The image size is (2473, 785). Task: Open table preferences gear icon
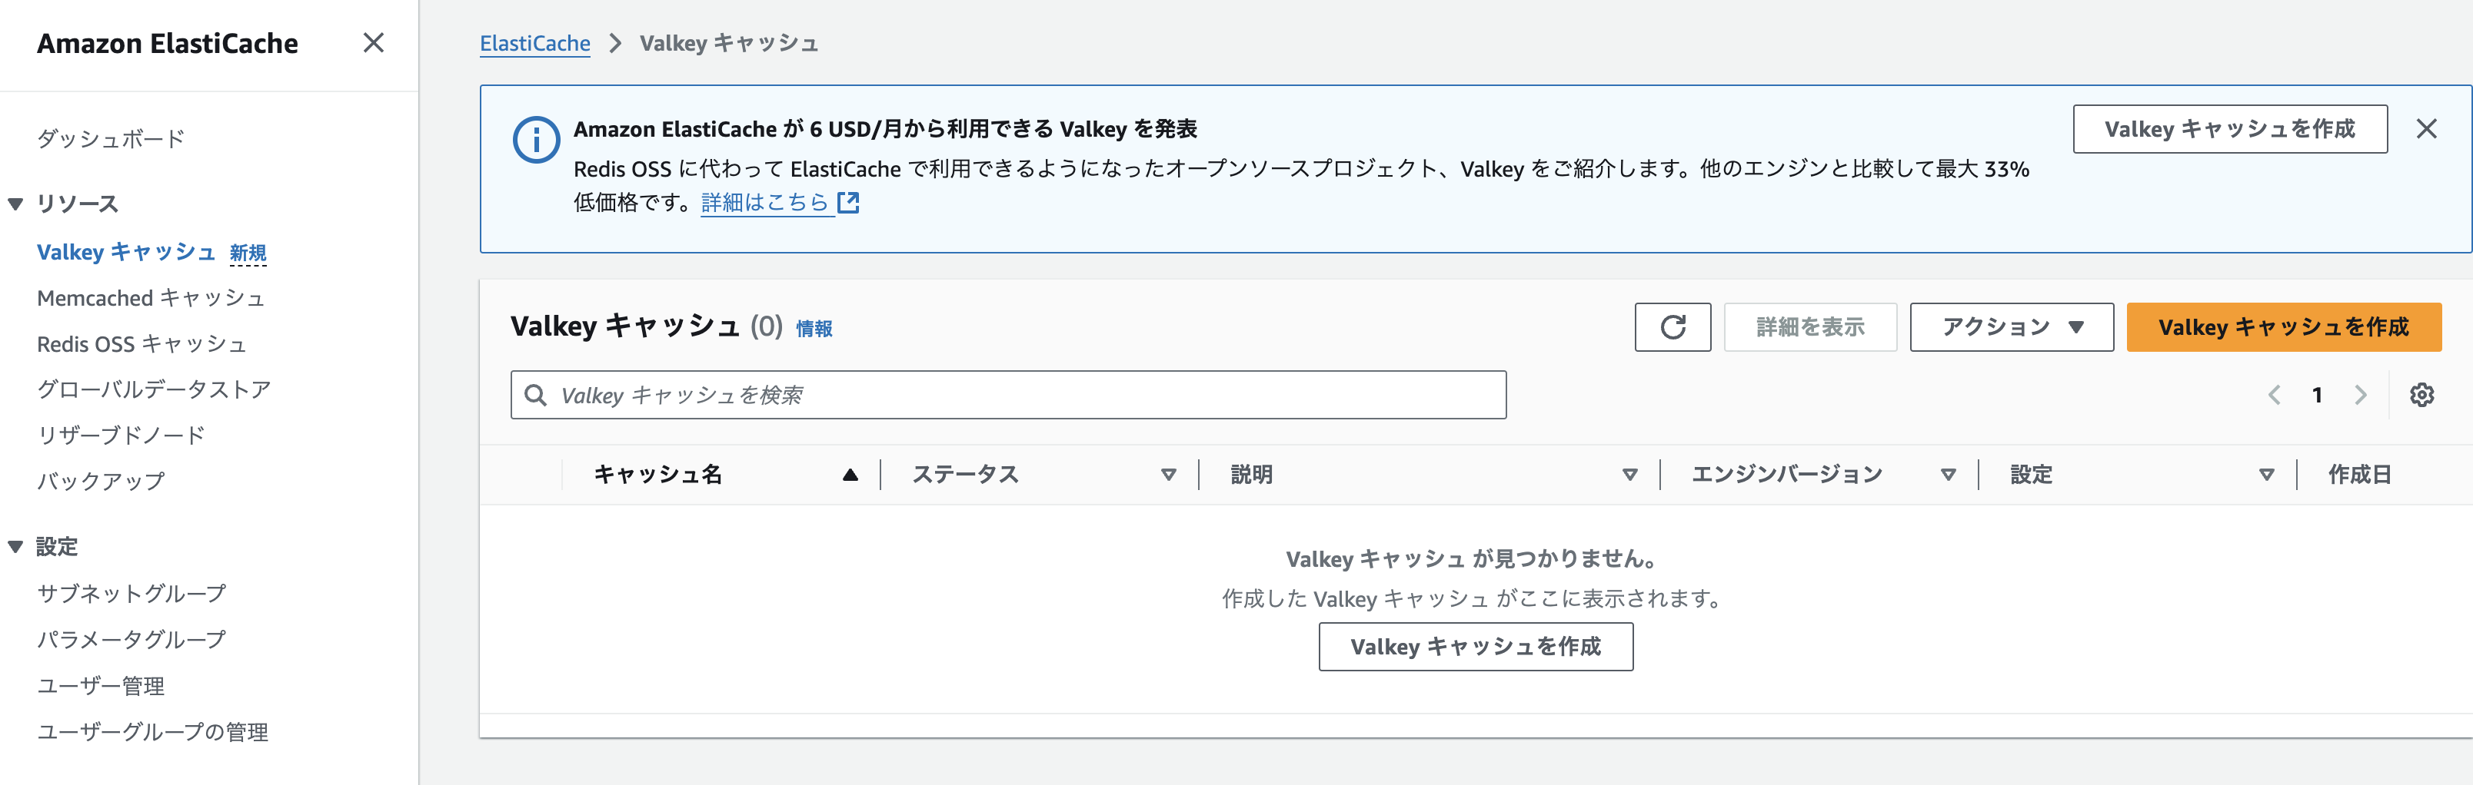click(x=2421, y=395)
